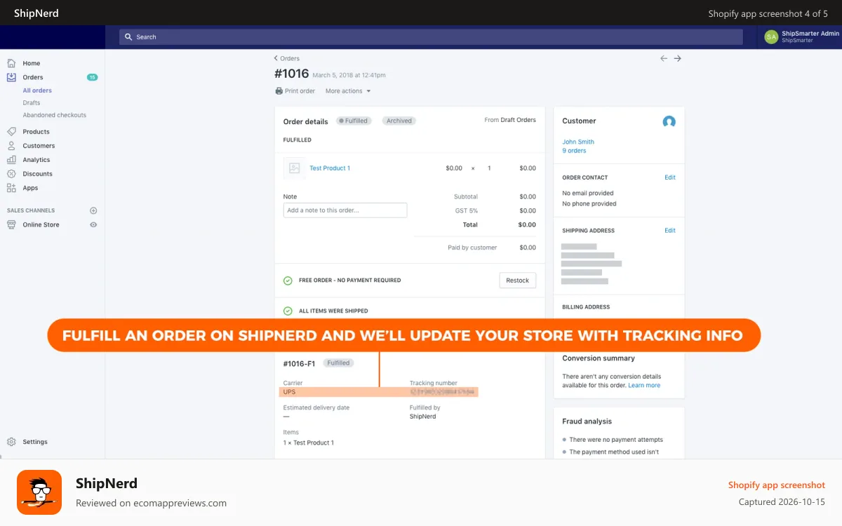Click the Conversion summary heading
Viewport: 842px width, 526px height.
click(x=599, y=358)
